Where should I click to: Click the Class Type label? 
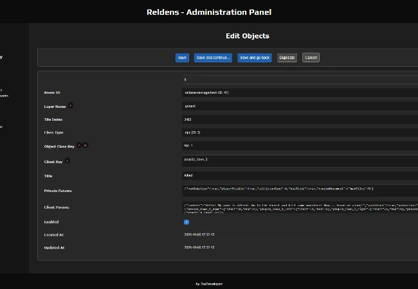click(53, 132)
